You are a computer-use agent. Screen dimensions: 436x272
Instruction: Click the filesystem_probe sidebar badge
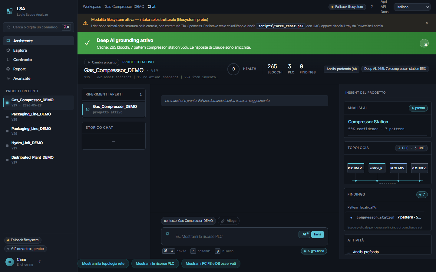tap(25, 249)
